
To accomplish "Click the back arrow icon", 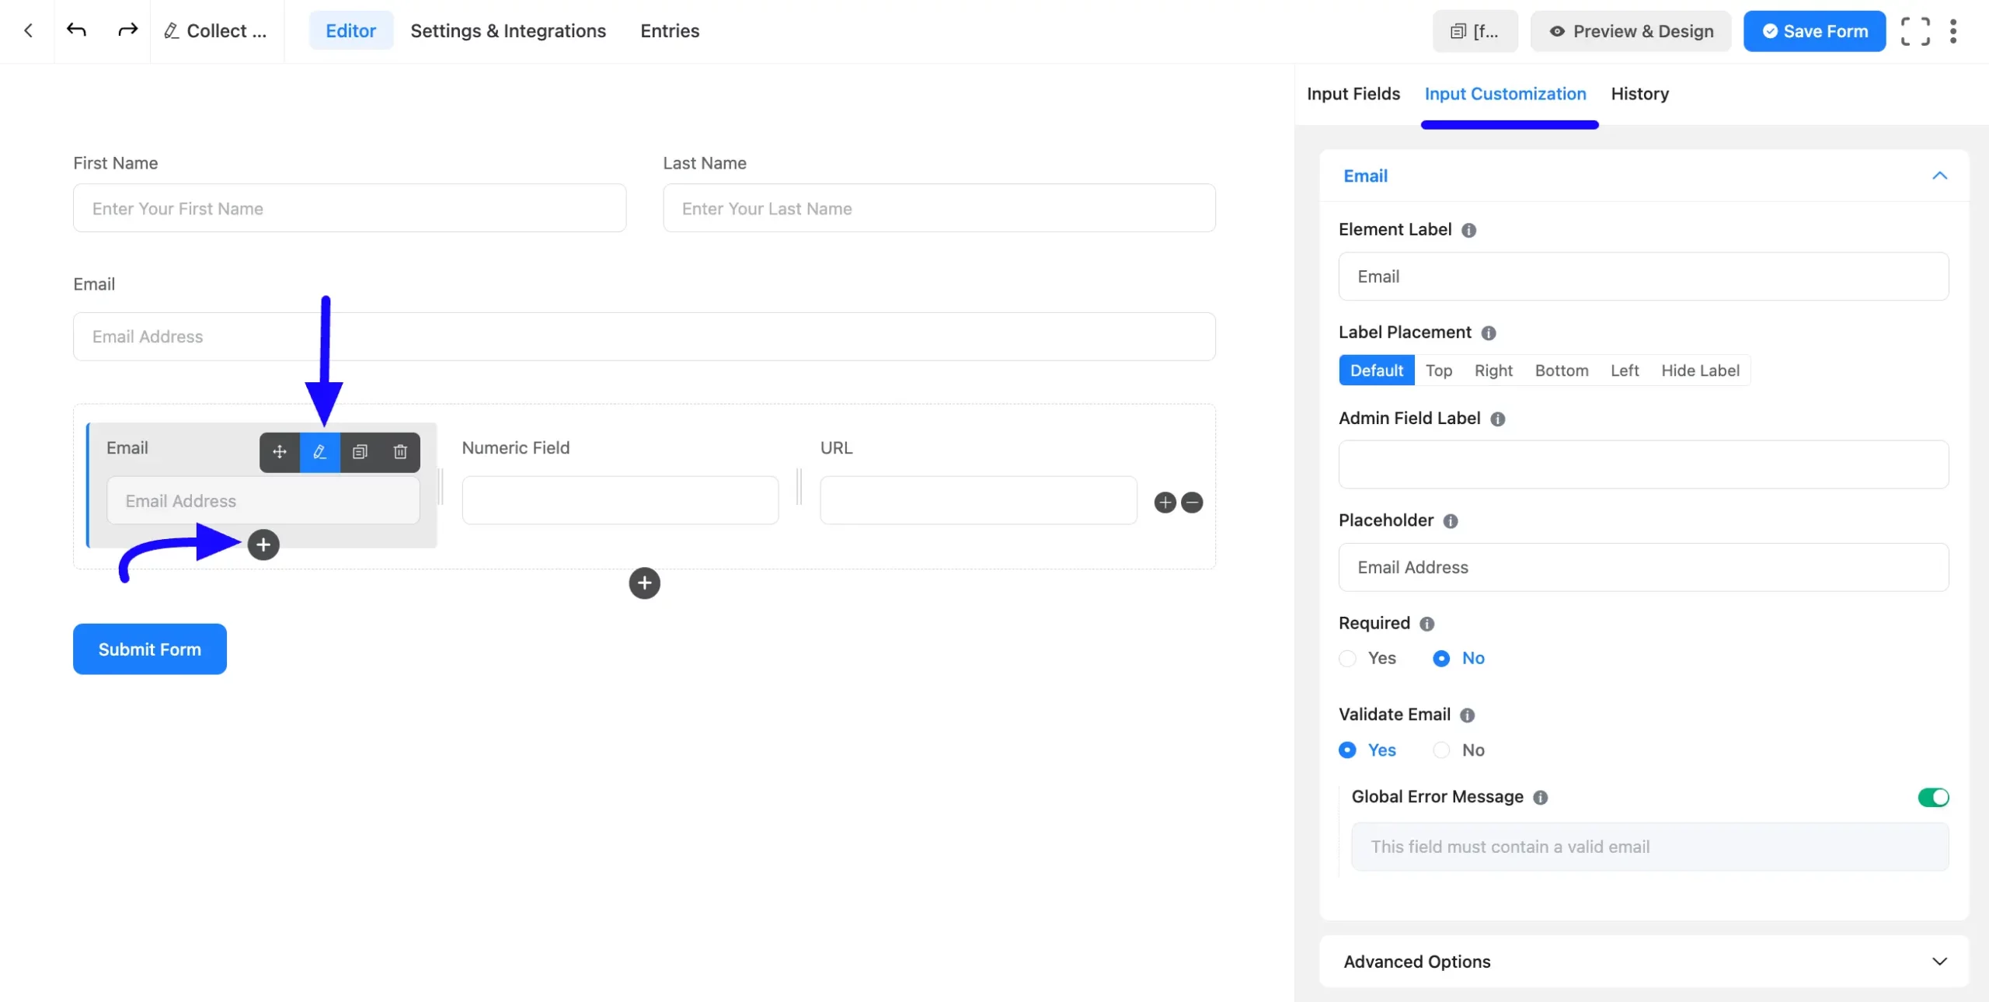I will pyautogui.click(x=28, y=30).
